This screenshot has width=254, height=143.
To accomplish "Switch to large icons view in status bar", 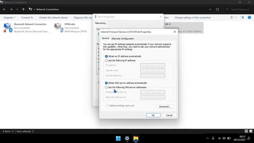I will (251, 131).
